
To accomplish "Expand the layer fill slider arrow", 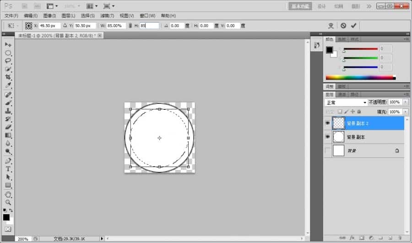I will [405, 112].
